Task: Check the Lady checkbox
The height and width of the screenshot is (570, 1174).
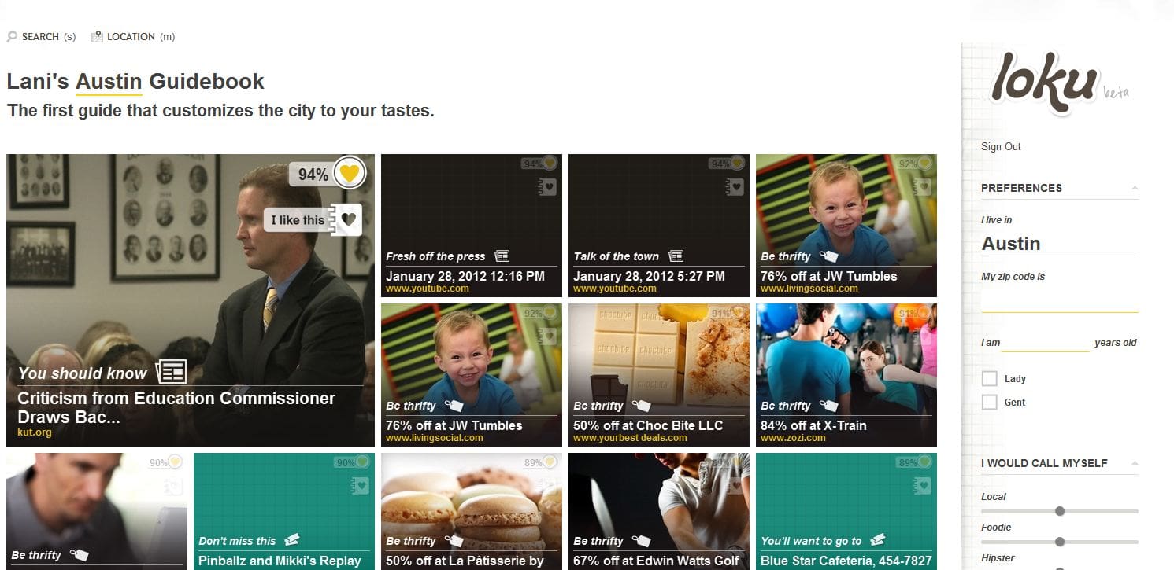Action: coord(990,379)
